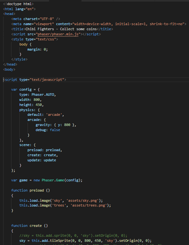Viewport: 189px width, 245px height.
Task: Click Phaser.Game constructor call
Action: click(x=53, y=180)
